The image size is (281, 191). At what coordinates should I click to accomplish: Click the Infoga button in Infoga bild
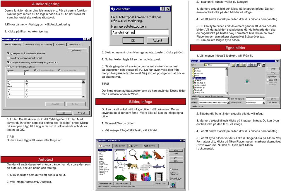point(273,69)
